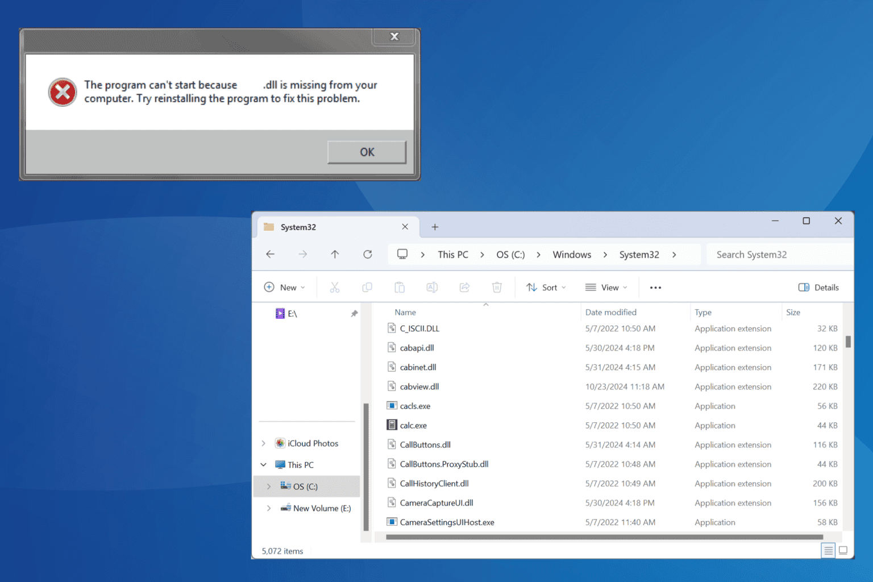
Task: Expand chevron after This PC breadcrumb
Action: point(482,255)
